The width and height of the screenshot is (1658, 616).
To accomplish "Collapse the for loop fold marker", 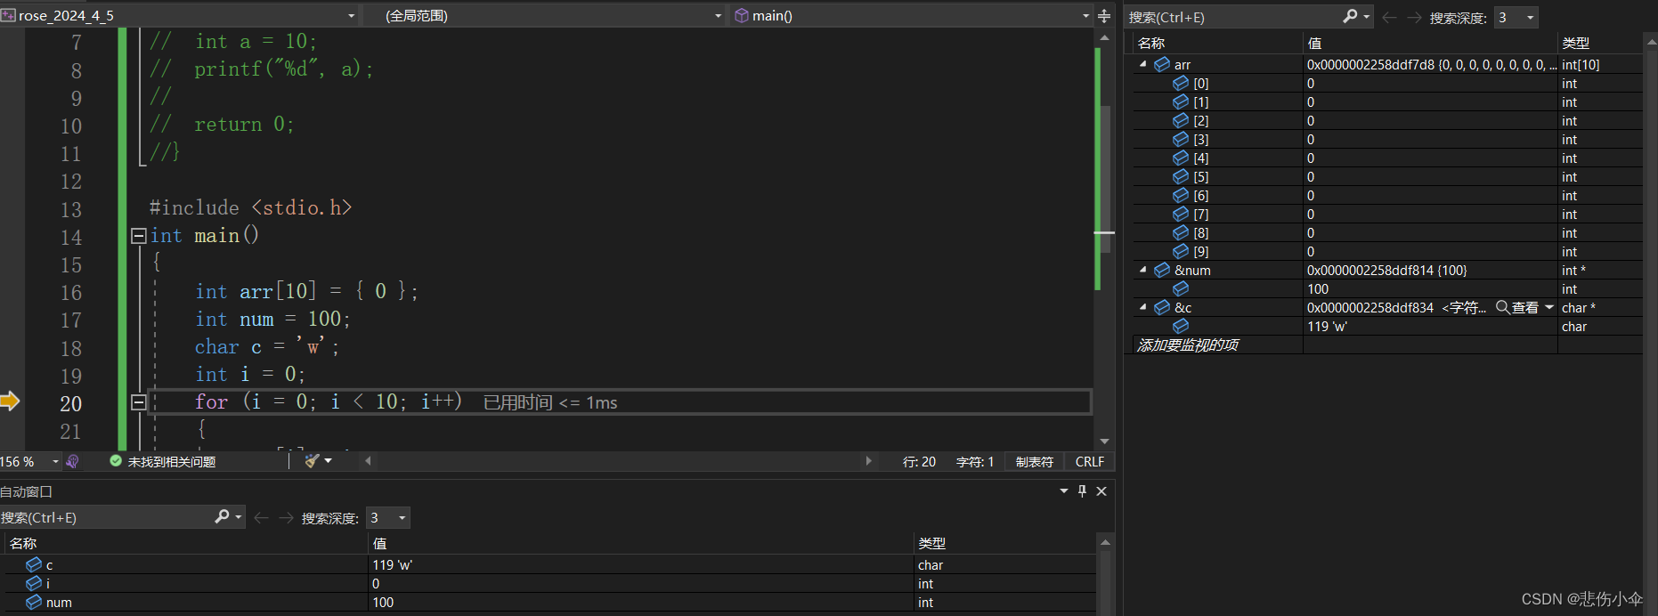I will [139, 402].
